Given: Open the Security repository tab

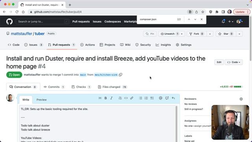Looking at the screenshot, I should click(143, 45).
